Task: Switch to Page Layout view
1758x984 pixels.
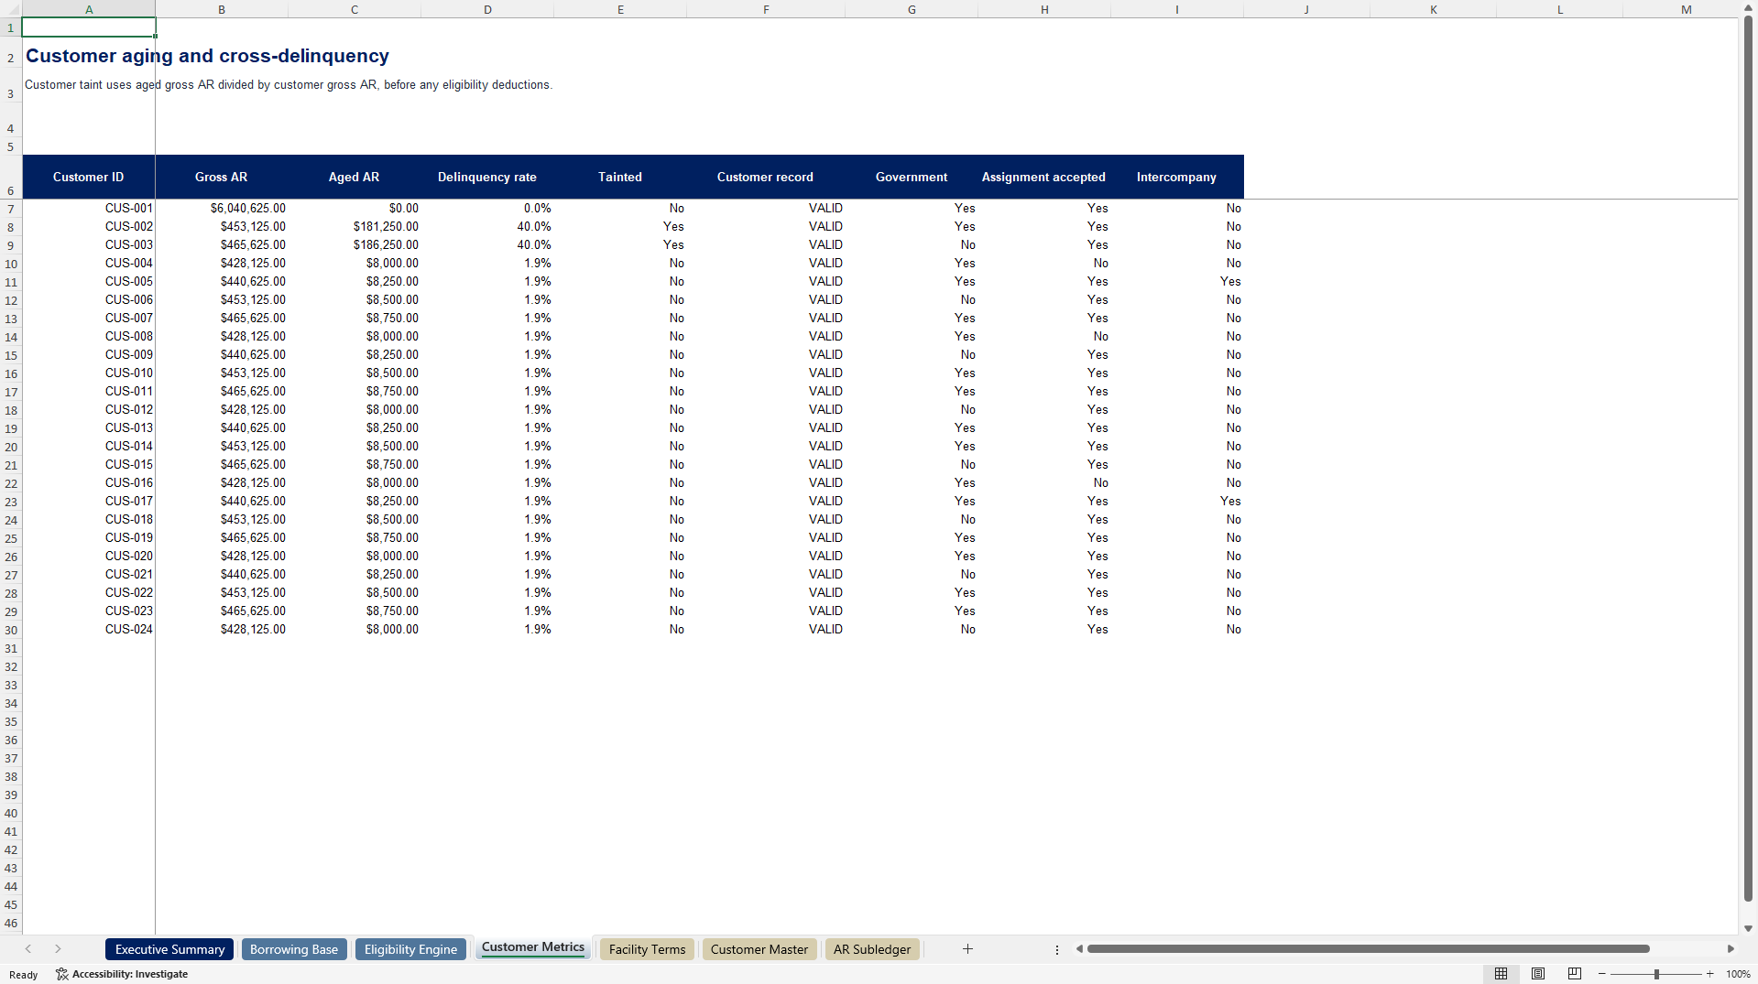Action: [1538, 974]
